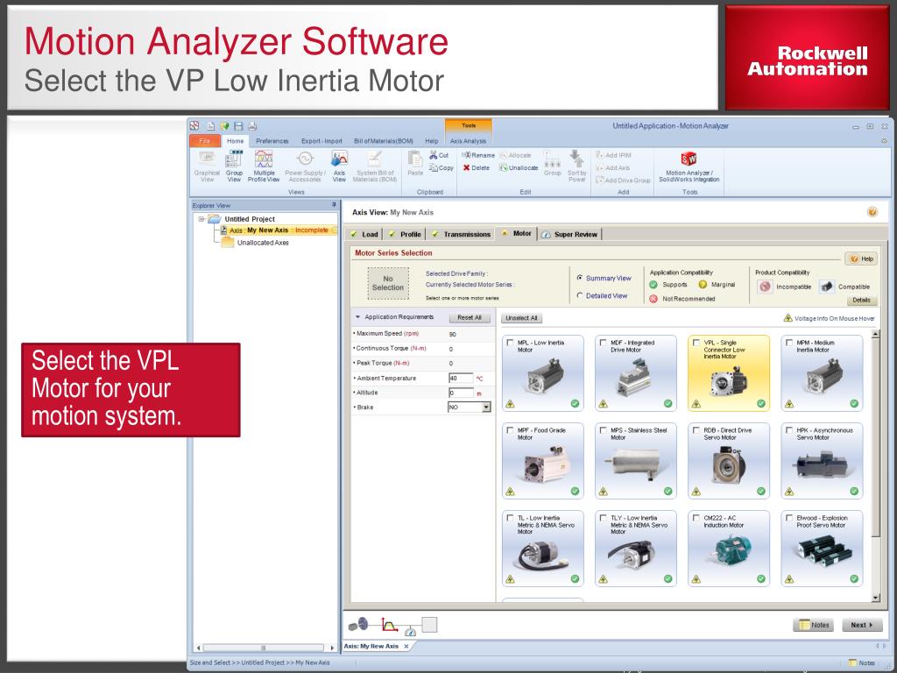This screenshot has width=897, height=673.
Task: Check the MDF - Integrated Drive Motor box
Action: click(603, 343)
